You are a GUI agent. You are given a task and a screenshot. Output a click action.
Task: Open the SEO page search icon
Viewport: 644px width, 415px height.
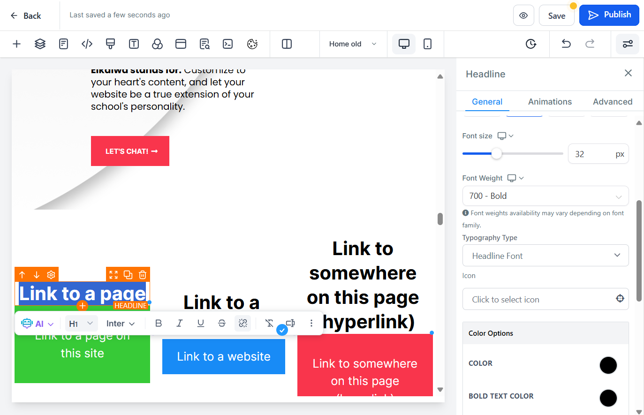click(205, 44)
